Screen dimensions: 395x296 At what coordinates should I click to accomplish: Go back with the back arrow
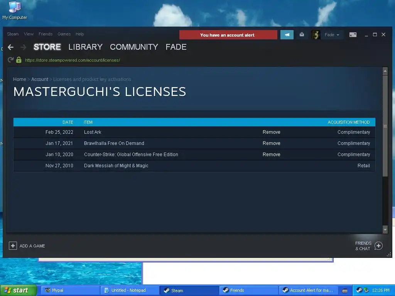10,47
